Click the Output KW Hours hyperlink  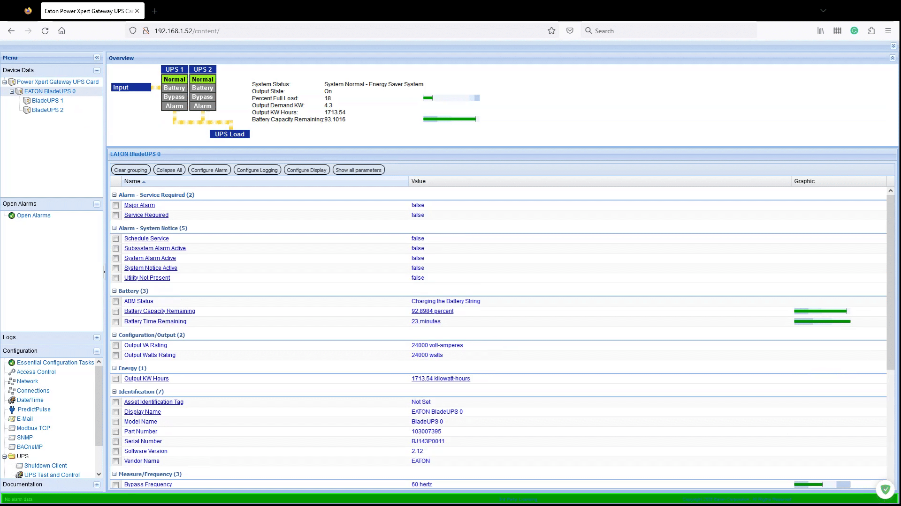(147, 378)
